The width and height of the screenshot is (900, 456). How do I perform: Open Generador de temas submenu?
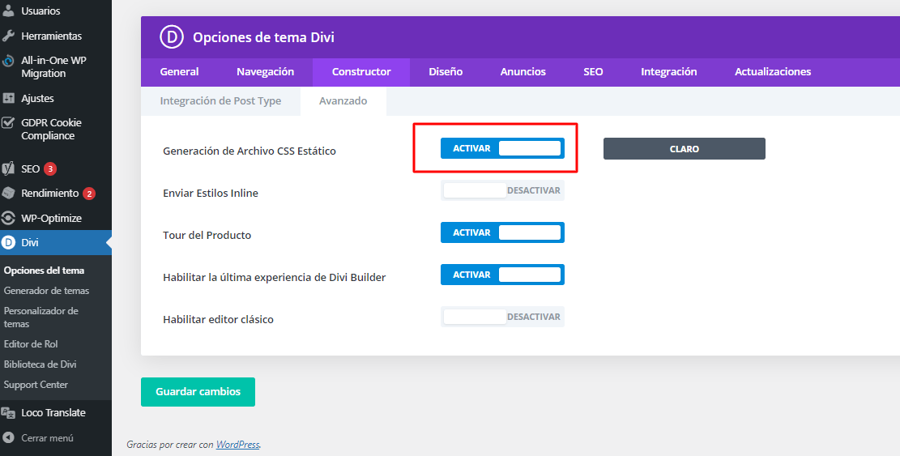[x=46, y=291]
